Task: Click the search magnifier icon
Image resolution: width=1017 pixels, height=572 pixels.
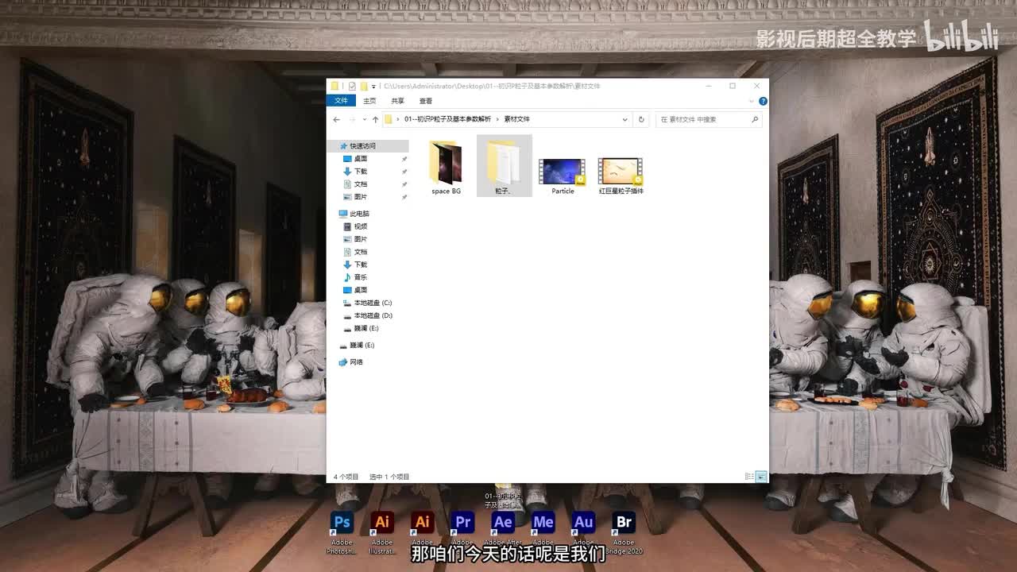Action: click(x=755, y=119)
